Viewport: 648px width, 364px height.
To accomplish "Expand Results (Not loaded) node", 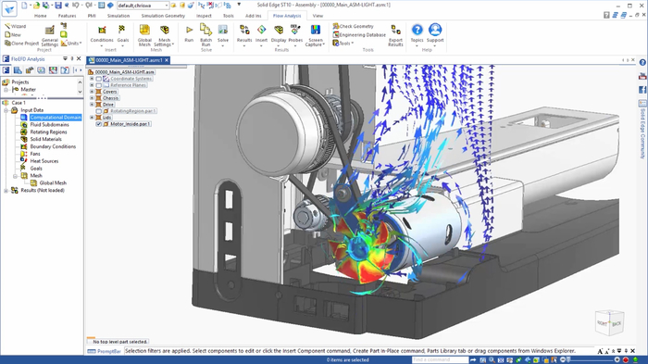I will pos(6,191).
